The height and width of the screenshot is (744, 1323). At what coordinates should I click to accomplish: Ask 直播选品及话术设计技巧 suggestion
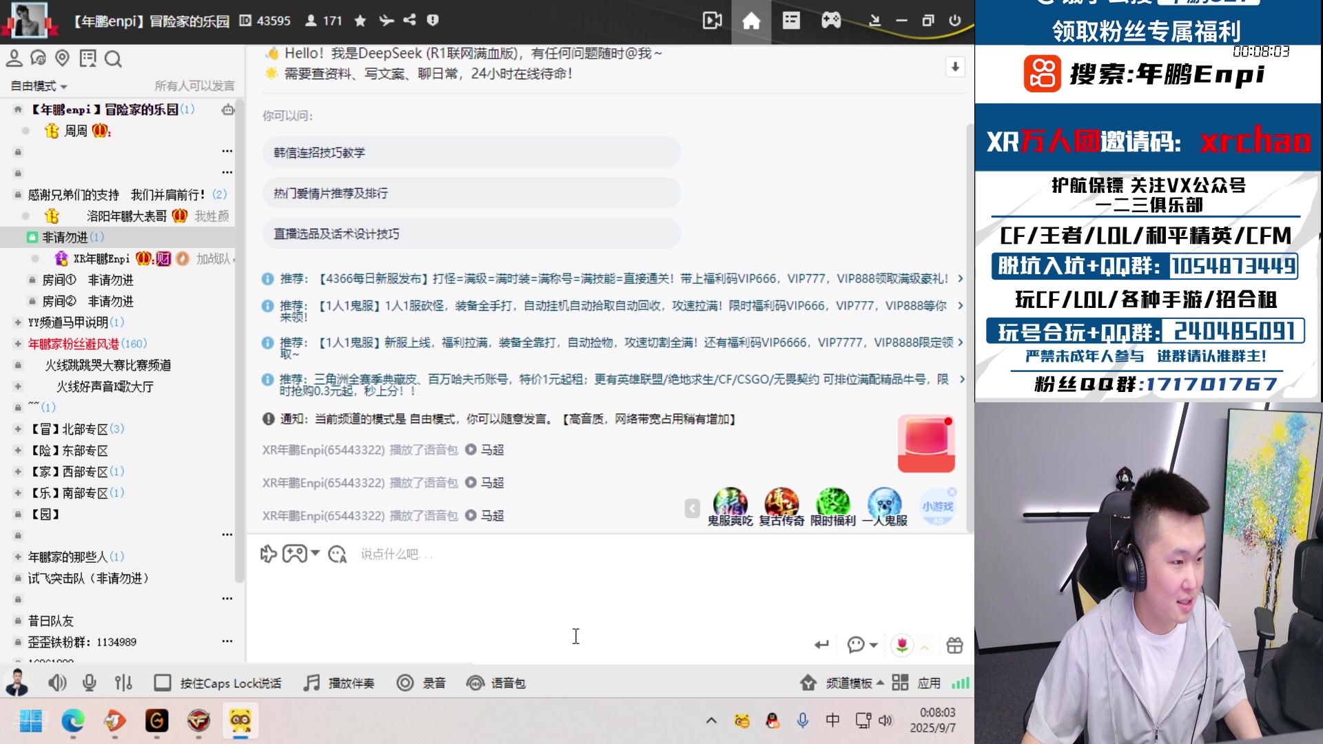(x=471, y=234)
